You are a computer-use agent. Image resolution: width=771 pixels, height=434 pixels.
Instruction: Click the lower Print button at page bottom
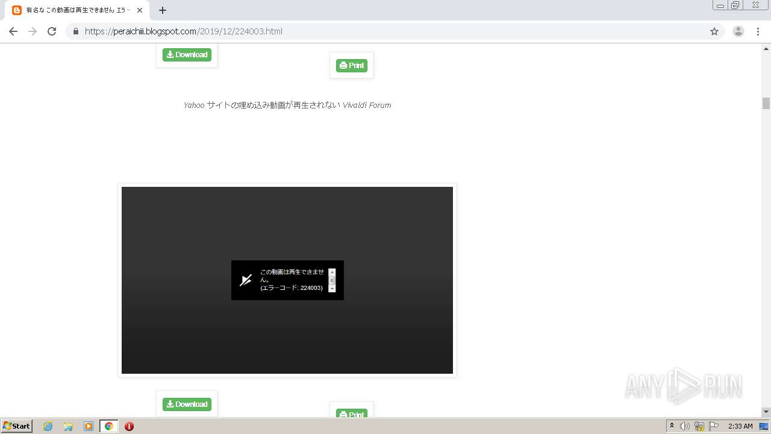(352, 413)
